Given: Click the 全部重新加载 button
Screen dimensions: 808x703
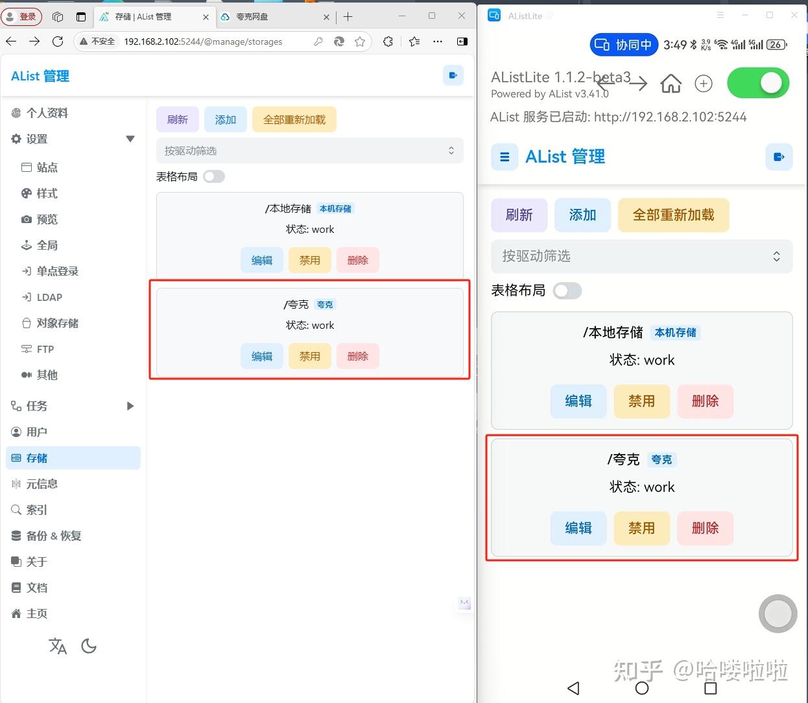Looking at the screenshot, I should [x=294, y=119].
